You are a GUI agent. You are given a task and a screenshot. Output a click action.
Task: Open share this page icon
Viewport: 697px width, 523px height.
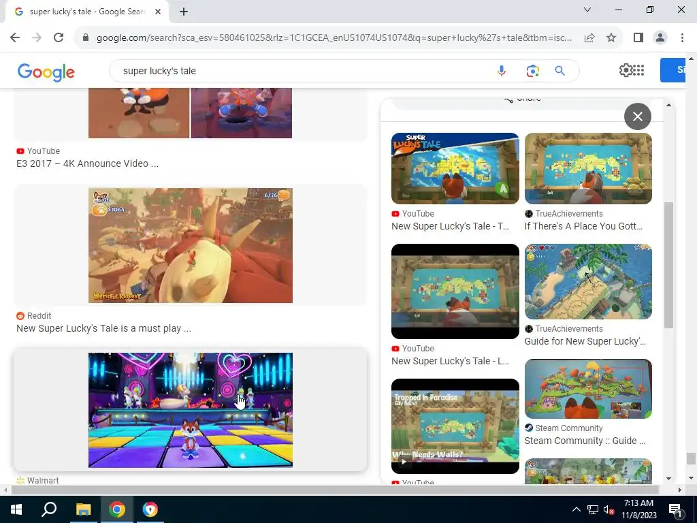589,38
